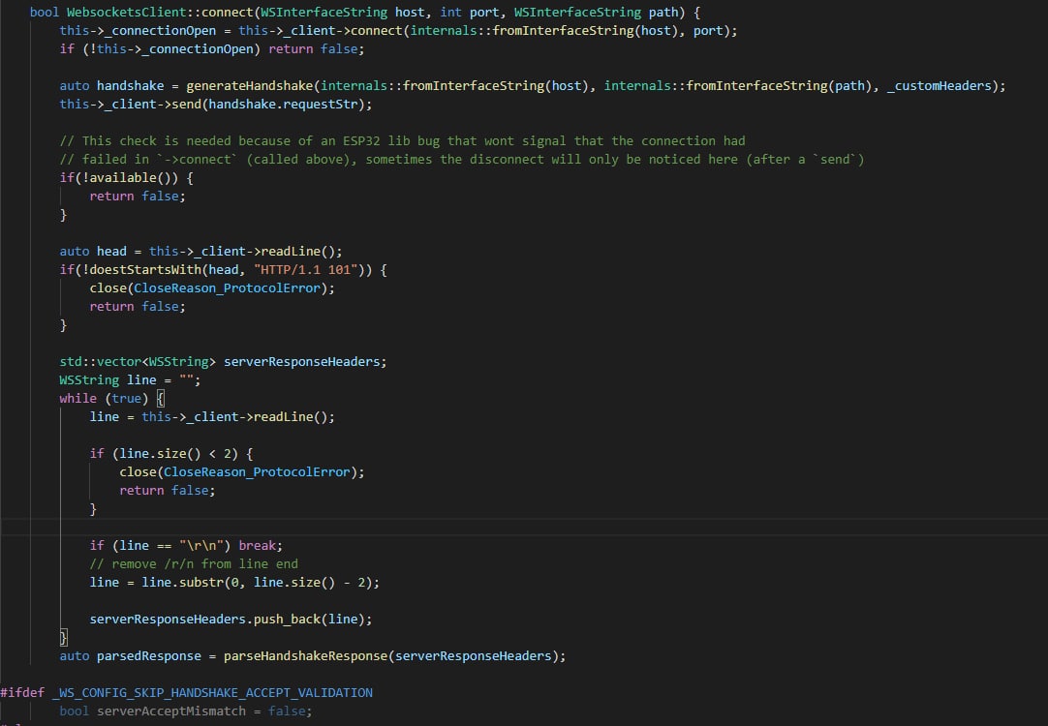Viewport: 1048px width, 726px height.
Task: Click the 'line.size() < 2' condition
Action: pos(175,453)
